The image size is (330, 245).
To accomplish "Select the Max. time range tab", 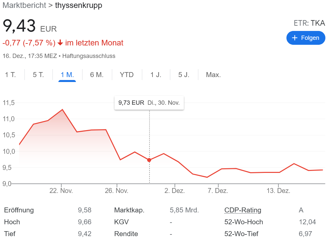I will pos(213,75).
